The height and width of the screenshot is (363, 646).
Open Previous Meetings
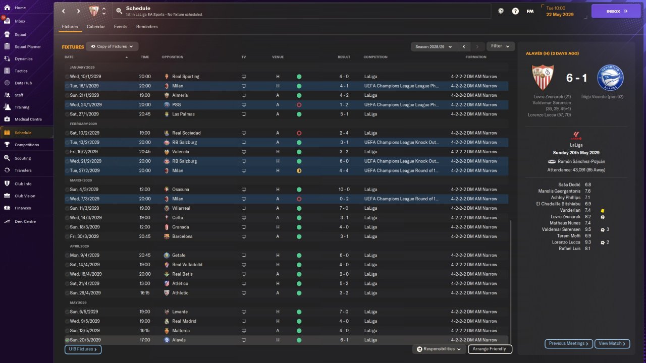569,343
